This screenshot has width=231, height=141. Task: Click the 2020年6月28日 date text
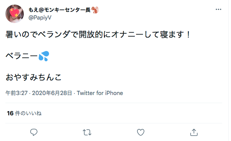[x=52, y=93]
